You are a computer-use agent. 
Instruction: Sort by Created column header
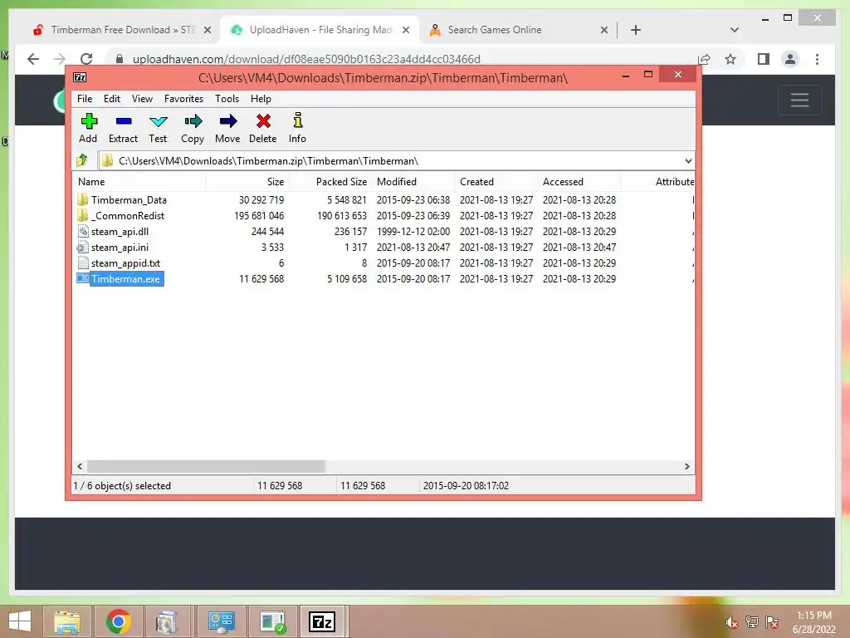pos(496,182)
